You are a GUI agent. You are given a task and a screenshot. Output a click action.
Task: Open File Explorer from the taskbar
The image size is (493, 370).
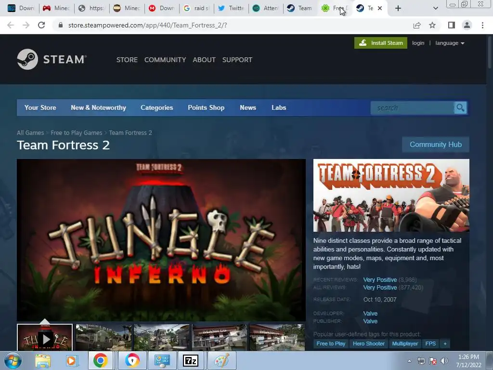click(x=43, y=360)
